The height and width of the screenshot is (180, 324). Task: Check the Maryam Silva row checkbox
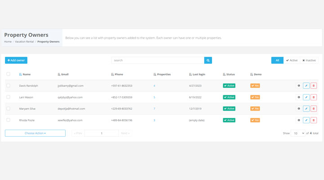tap(8, 108)
